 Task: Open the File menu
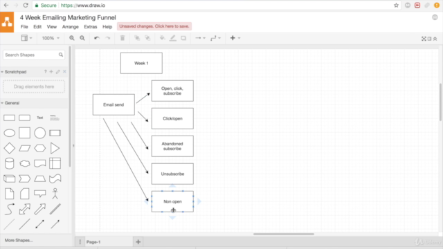[24, 27]
